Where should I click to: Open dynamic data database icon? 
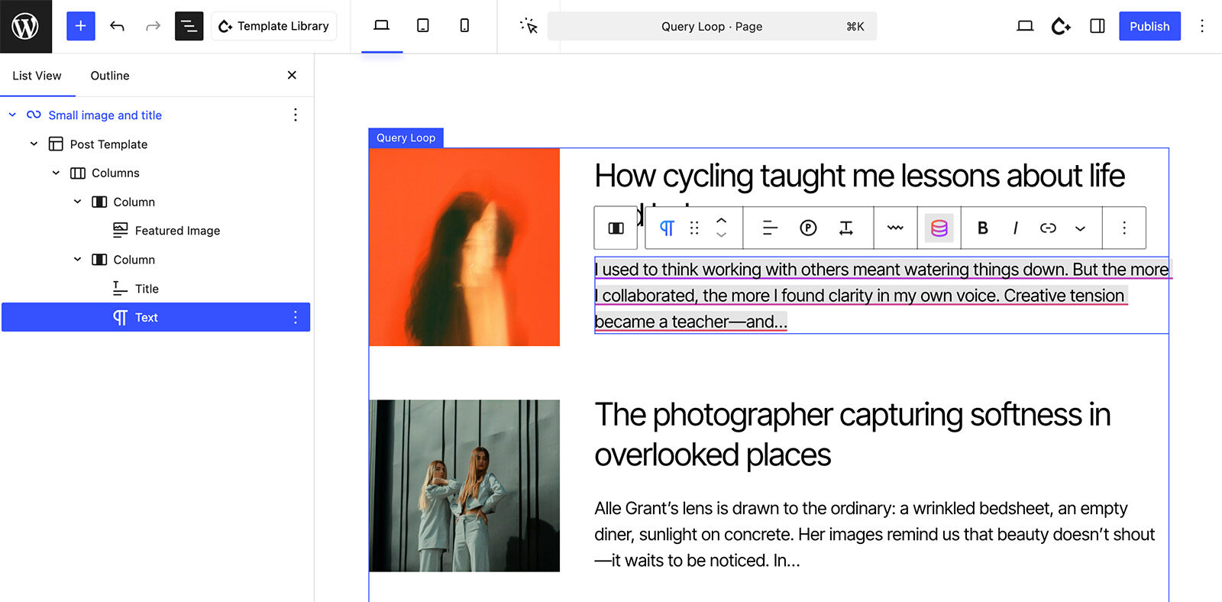pos(939,228)
